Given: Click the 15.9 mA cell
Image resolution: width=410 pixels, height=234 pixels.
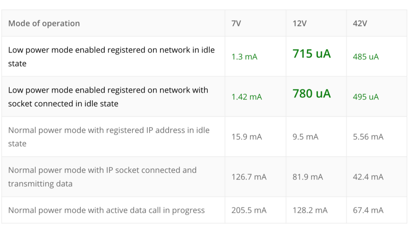Looking at the screenshot, I should tap(247, 137).
